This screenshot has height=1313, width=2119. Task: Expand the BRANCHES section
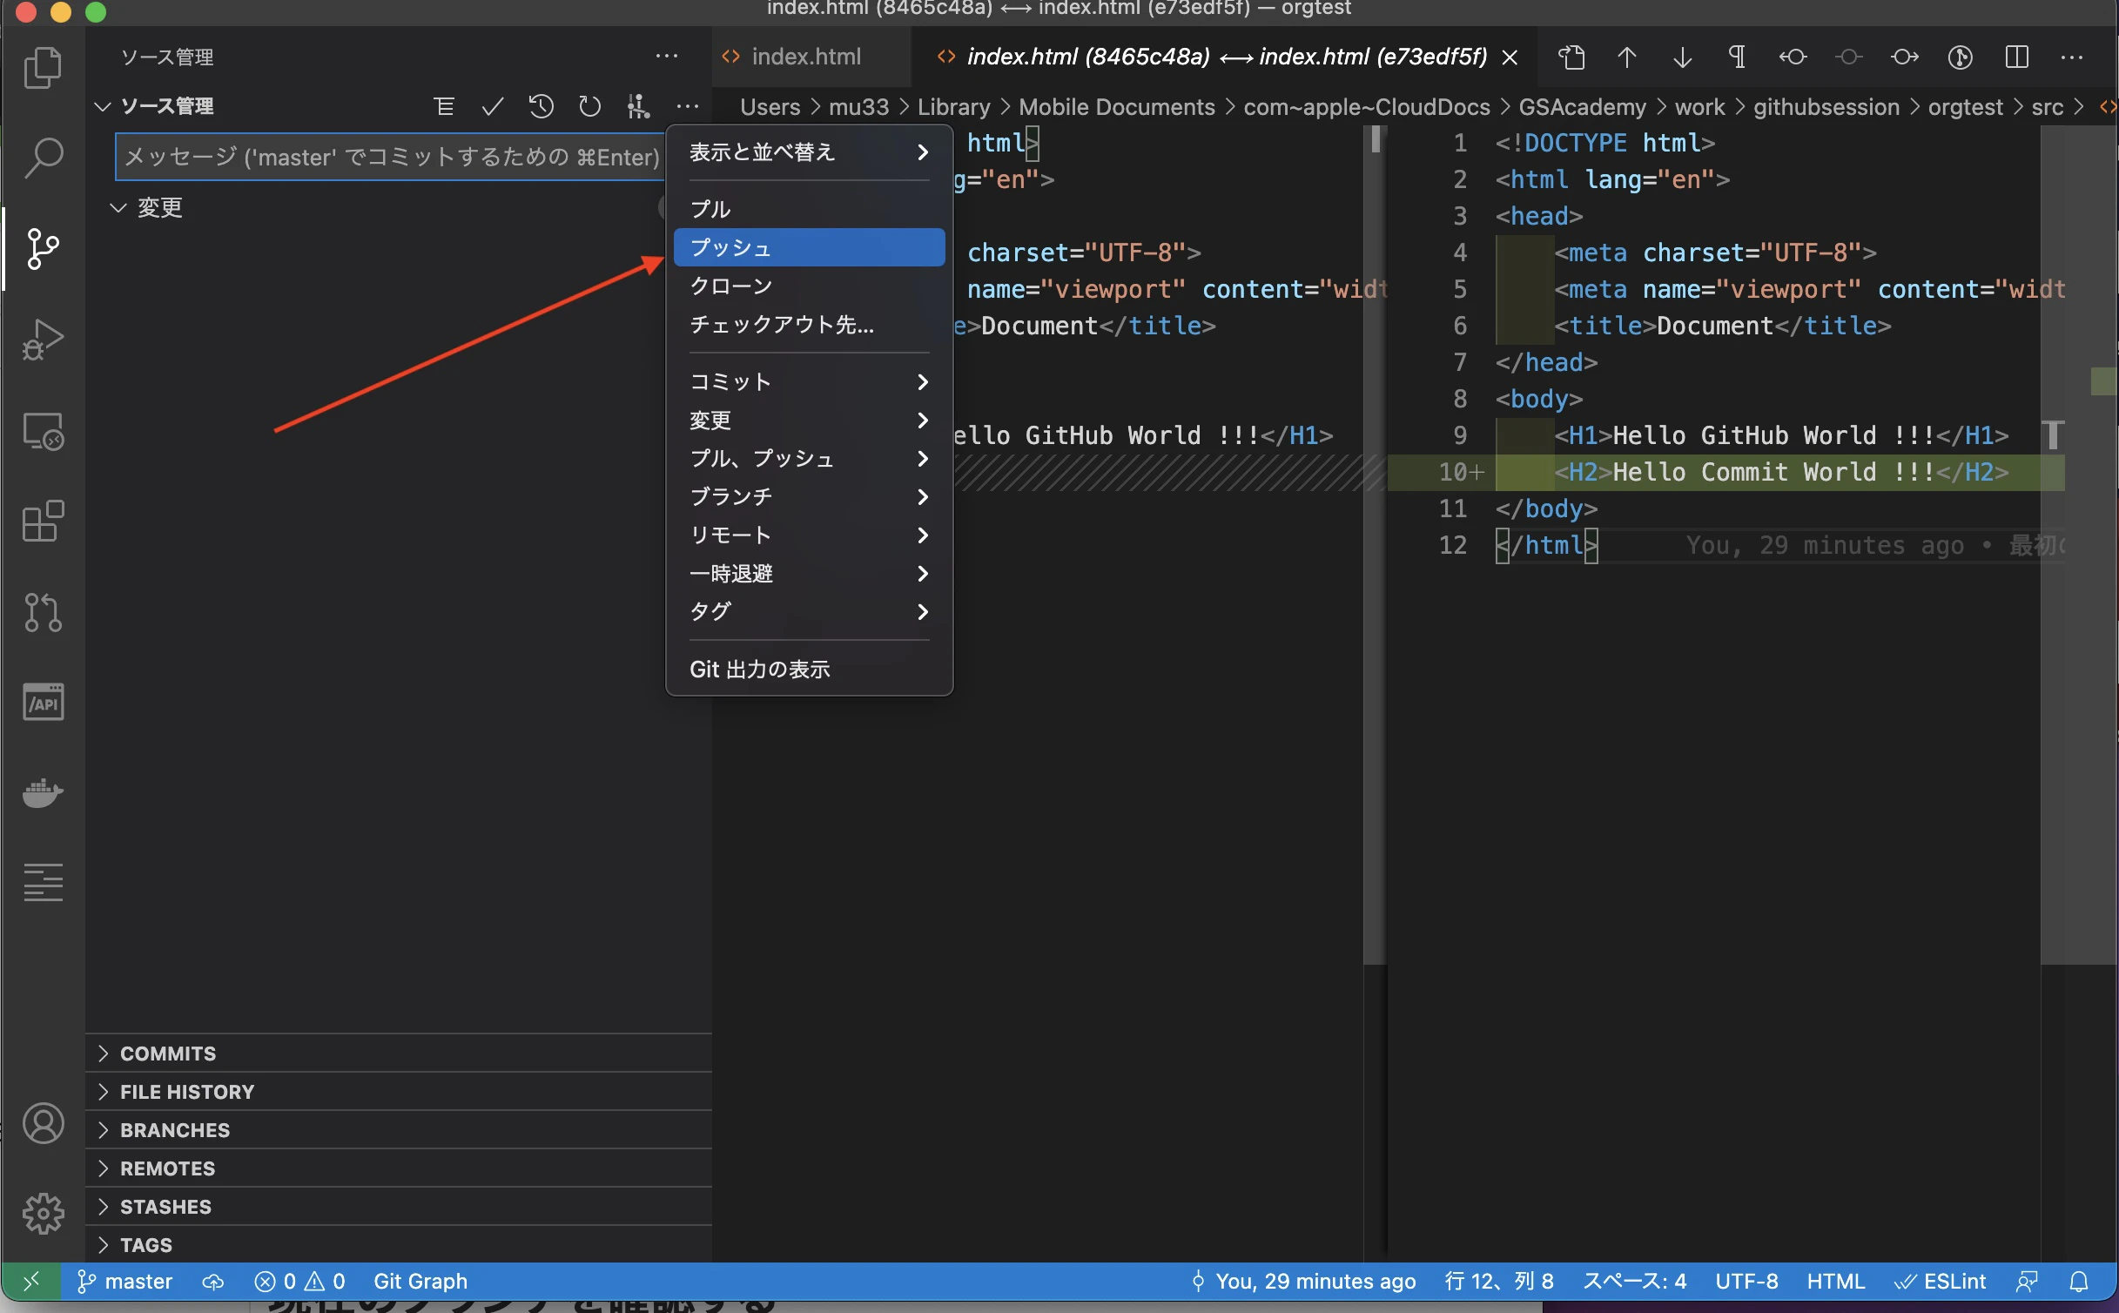(x=399, y=1130)
